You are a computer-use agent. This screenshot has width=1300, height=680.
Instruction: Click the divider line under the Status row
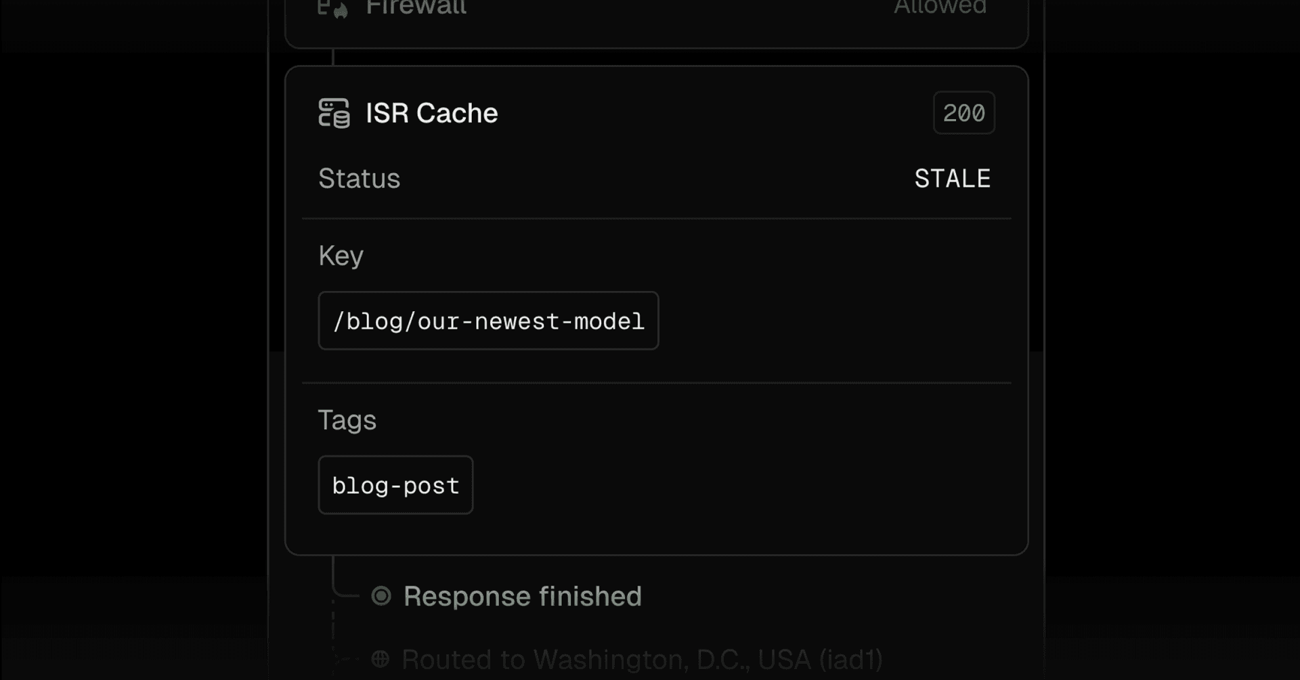(x=656, y=219)
